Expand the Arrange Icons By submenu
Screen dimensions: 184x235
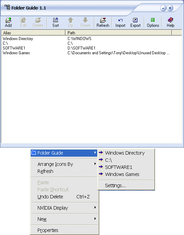click(64, 164)
